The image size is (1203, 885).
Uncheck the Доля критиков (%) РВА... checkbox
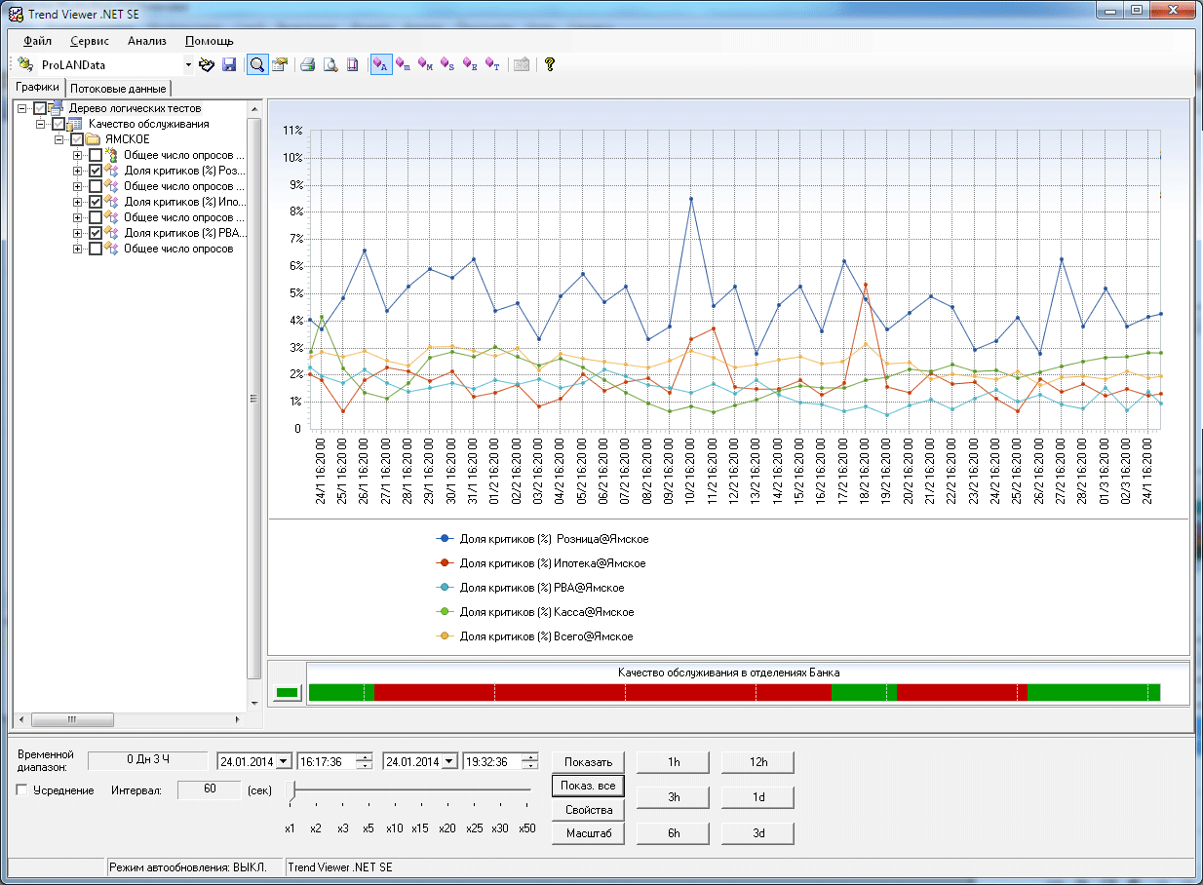coord(95,233)
